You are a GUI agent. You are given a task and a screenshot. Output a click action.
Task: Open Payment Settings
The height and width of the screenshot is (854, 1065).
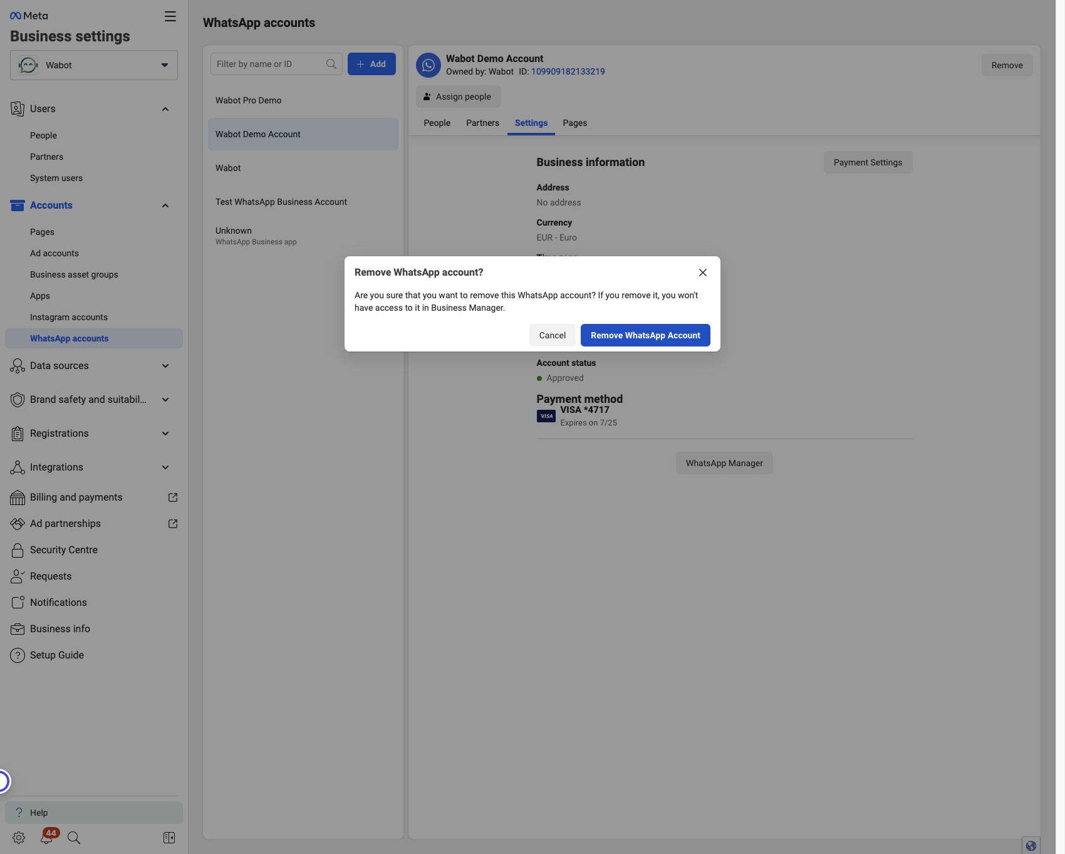pyautogui.click(x=868, y=162)
